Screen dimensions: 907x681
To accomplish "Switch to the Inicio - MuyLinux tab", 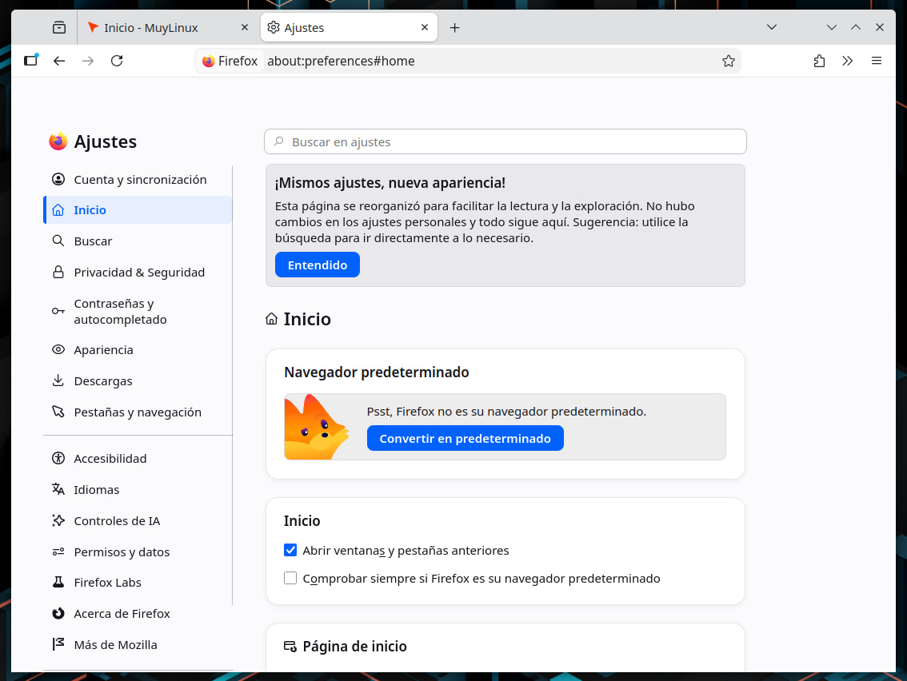I will tap(168, 28).
